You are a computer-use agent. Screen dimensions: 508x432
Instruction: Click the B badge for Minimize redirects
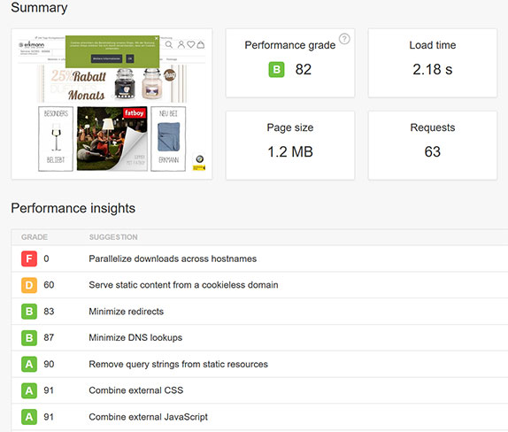pyautogui.click(x=29, y=312)
